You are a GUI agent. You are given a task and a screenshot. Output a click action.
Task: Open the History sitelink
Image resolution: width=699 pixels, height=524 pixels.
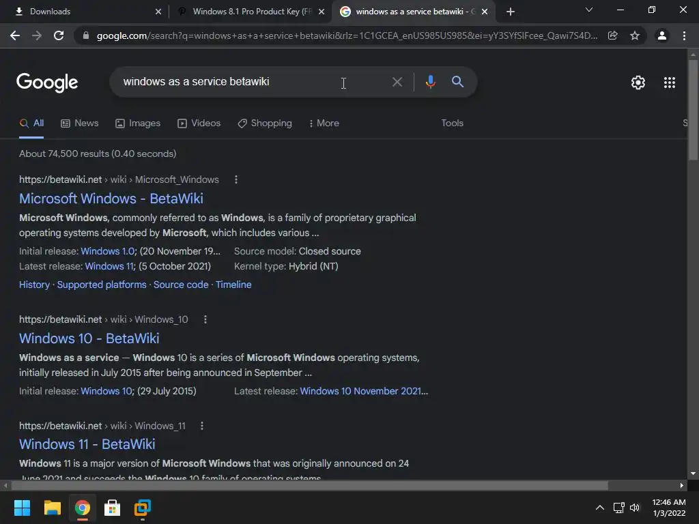(x=34, y=285)
